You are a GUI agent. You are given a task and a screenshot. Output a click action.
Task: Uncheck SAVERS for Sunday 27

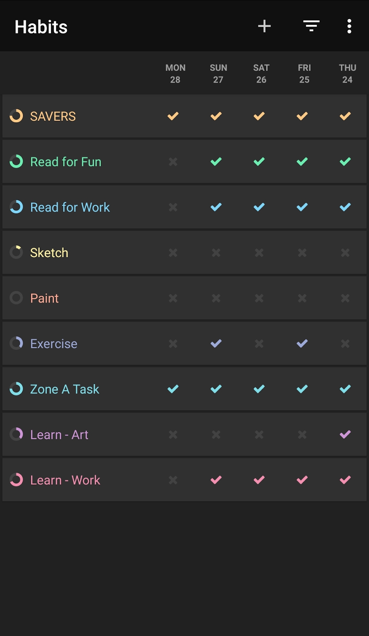point(216,116)
